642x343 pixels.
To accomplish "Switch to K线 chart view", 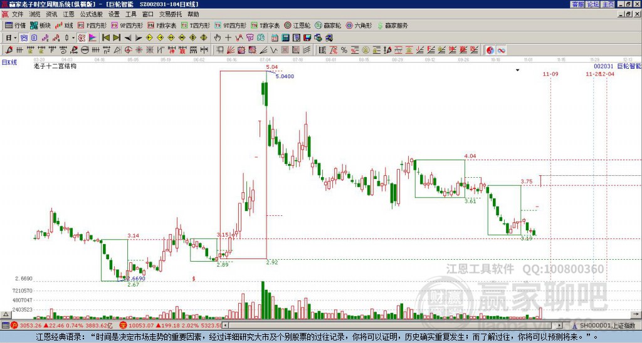I will click(65, 25).
